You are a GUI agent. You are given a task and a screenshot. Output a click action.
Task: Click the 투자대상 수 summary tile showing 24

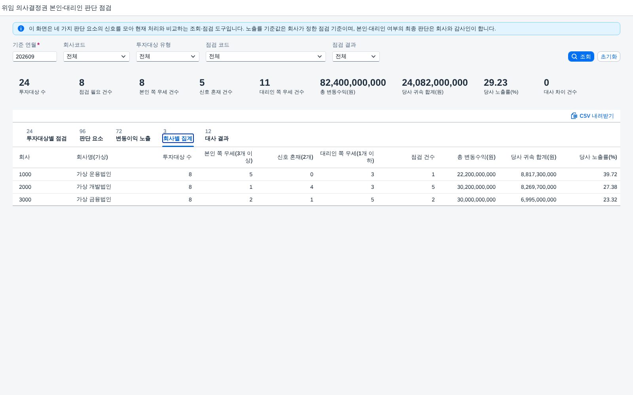pyautogui.click(x=32, y=87)
